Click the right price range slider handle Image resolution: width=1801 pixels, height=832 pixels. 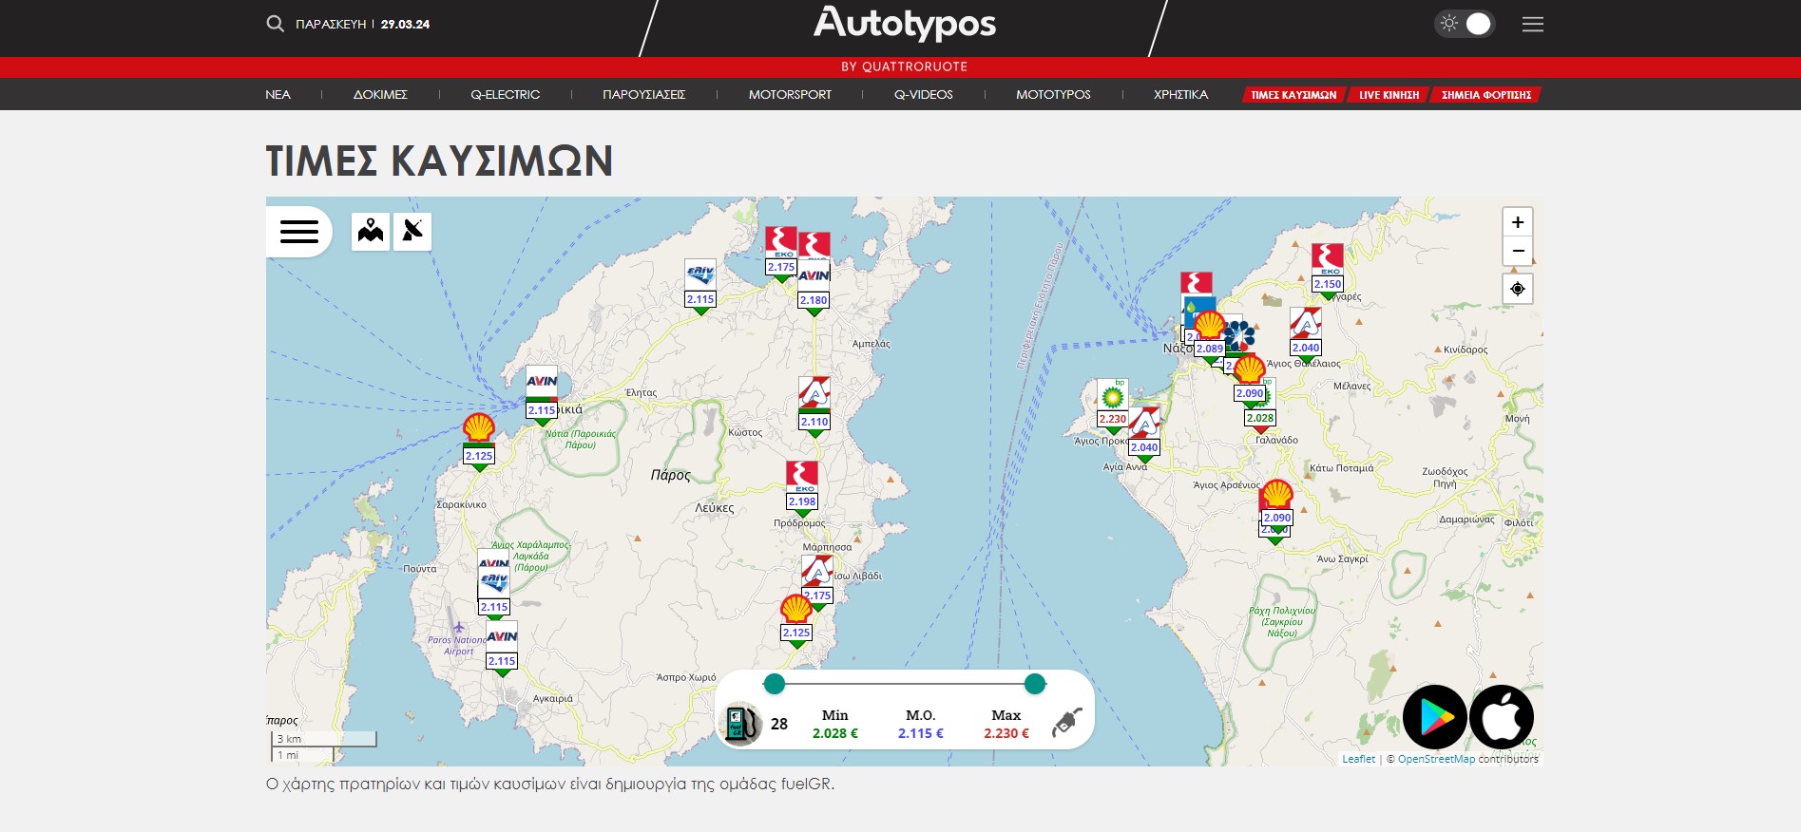click(1035, 684)
